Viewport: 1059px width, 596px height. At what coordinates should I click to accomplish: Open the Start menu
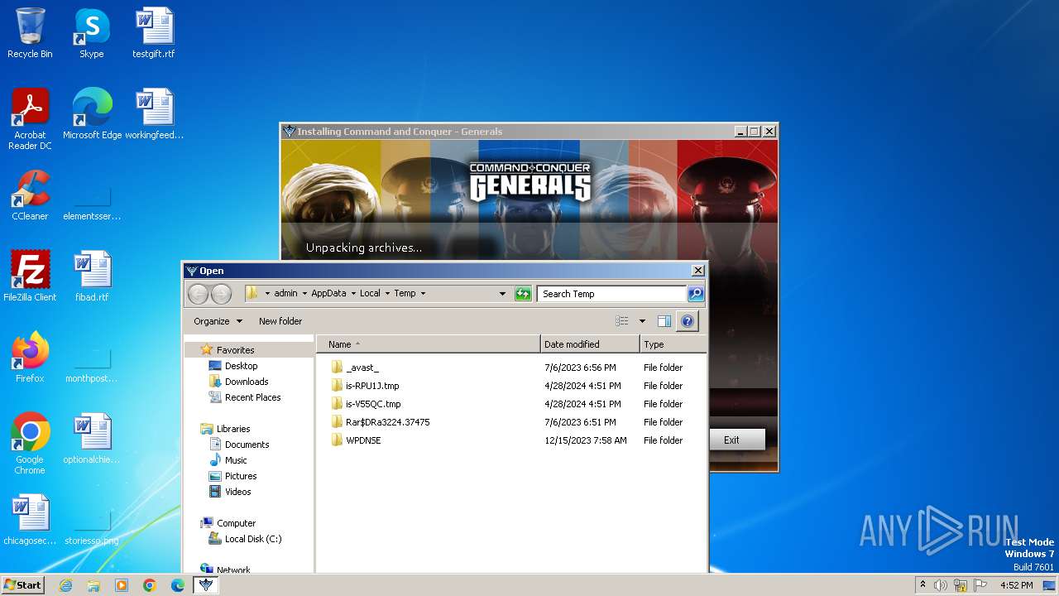(x=23, y=585)
